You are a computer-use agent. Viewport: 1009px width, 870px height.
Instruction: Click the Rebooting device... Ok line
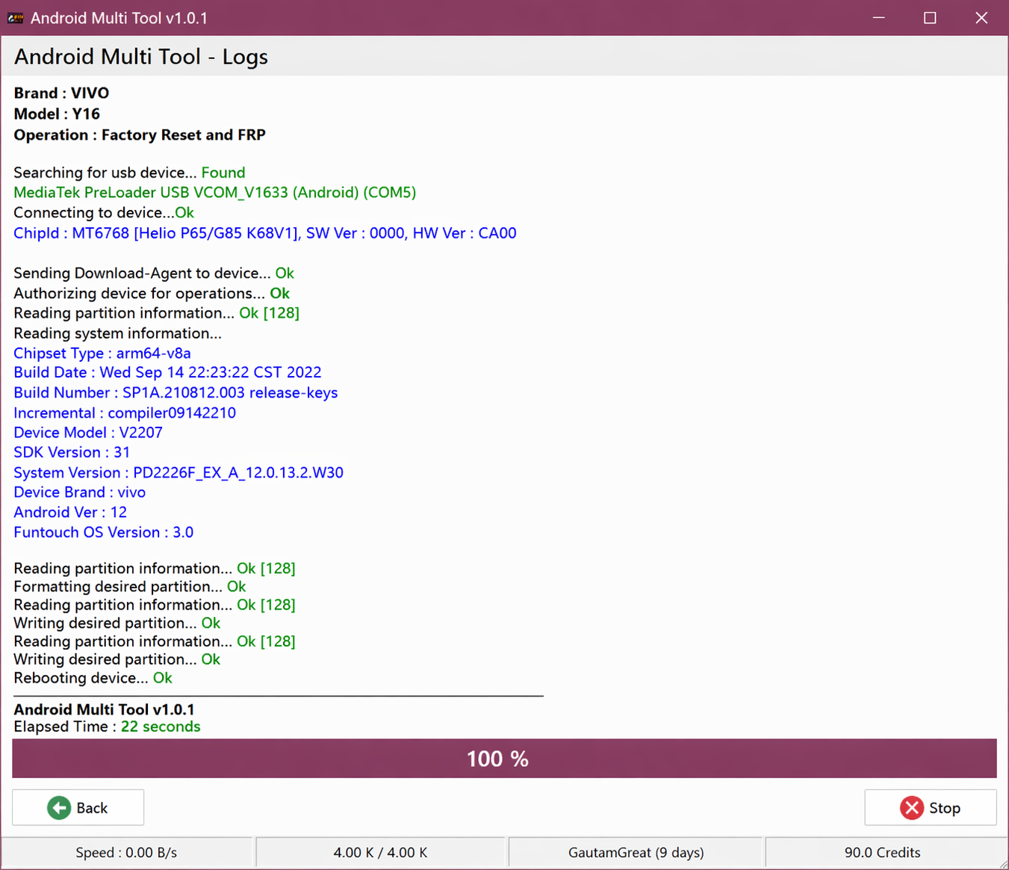pos(93,678)
